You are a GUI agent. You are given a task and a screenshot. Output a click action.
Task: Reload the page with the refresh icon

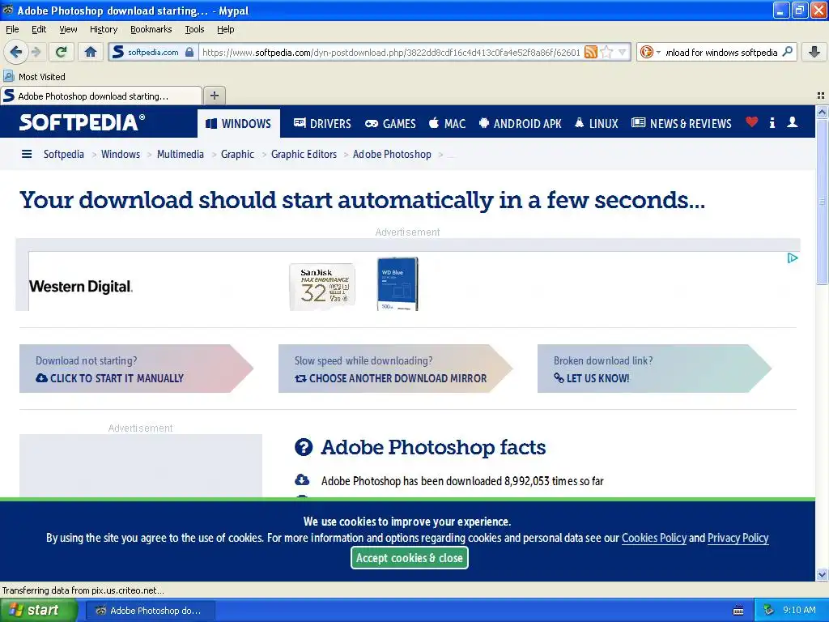pyautogui.click(x=61, y=52)
